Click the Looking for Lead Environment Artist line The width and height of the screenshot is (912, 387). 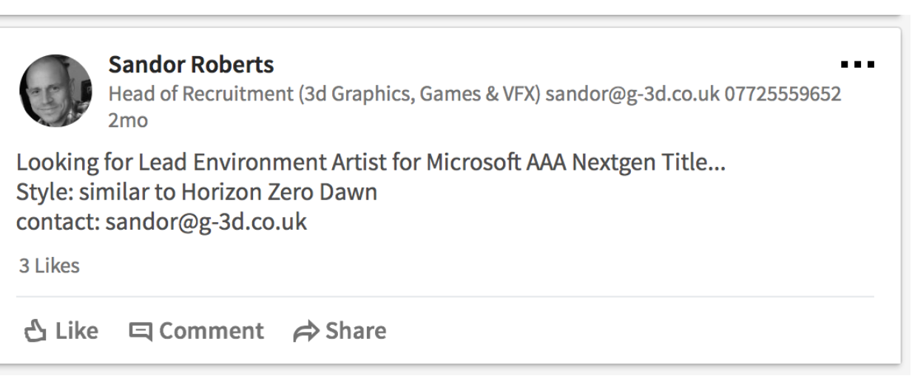tap(371, 164)
